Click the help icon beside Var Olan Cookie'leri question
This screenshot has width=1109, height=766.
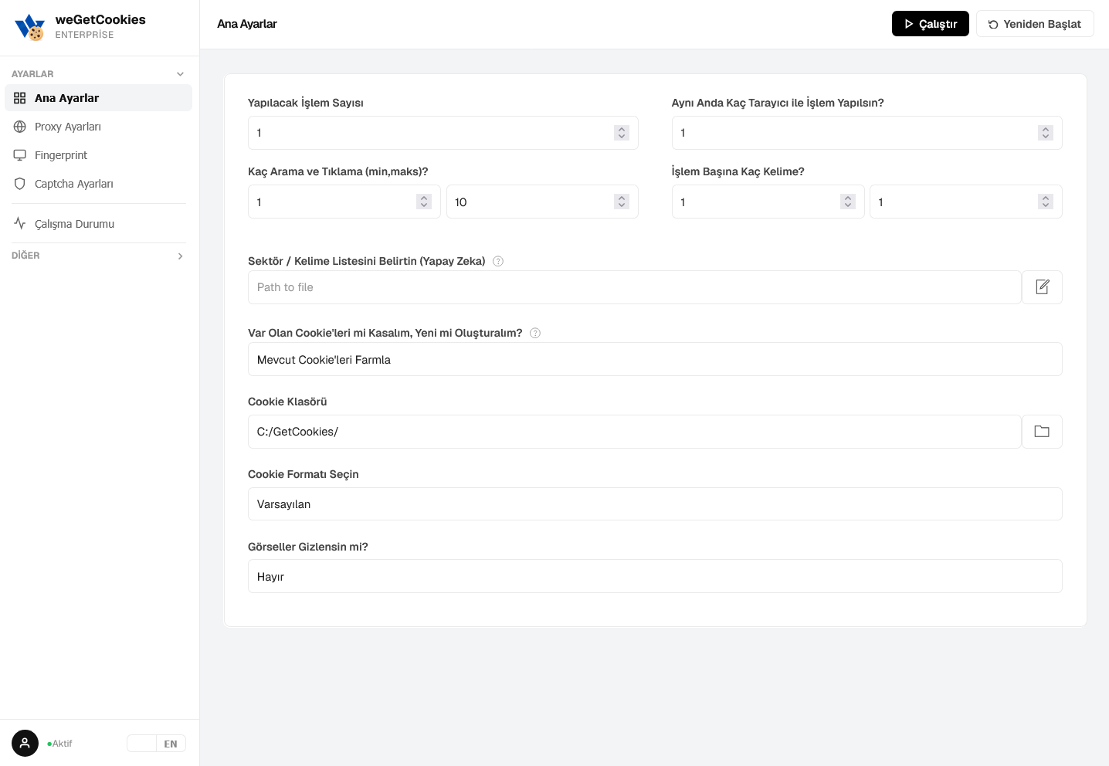pos(535,333)
